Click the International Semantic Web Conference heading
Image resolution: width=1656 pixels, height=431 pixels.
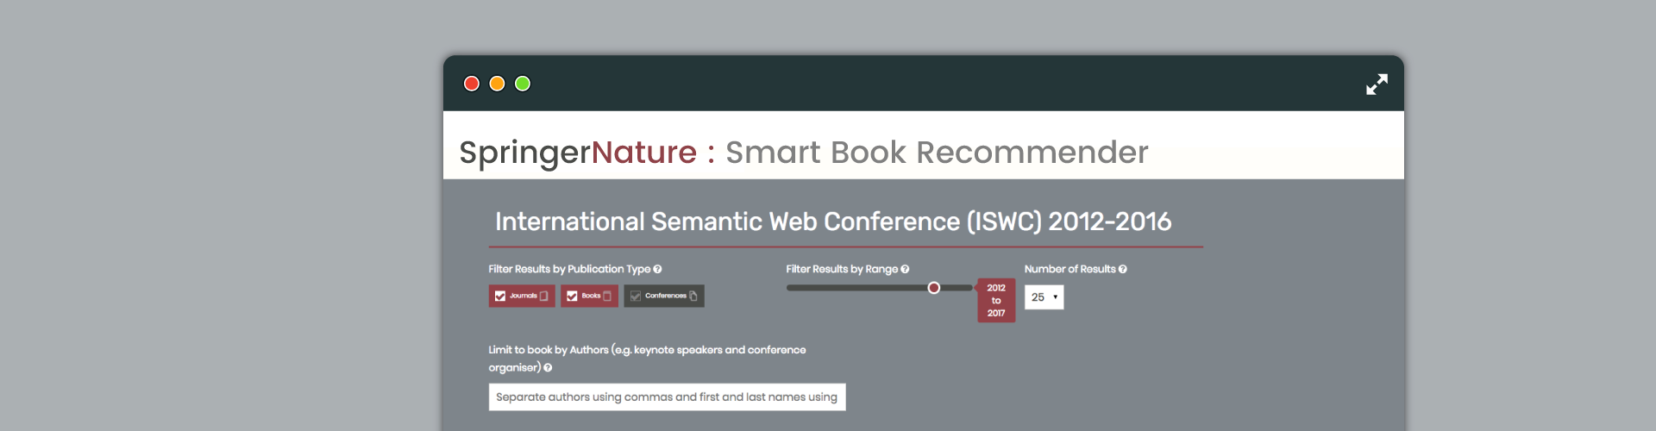pyautogui.click(x=833, y=222)
